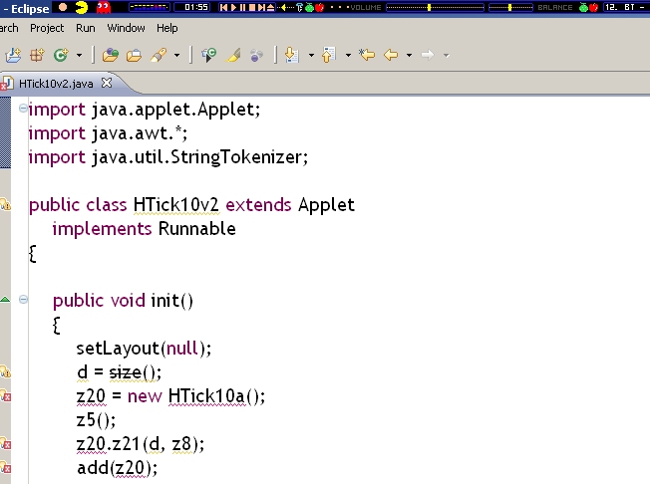Click the orange dot icon in player bar
The image size is (650, 484).
point(63,7)
